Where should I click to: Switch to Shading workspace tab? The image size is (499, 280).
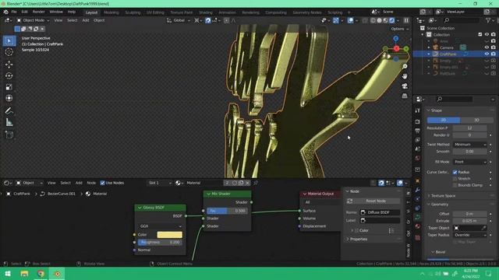pyautogui.click(x=206, y=12)
